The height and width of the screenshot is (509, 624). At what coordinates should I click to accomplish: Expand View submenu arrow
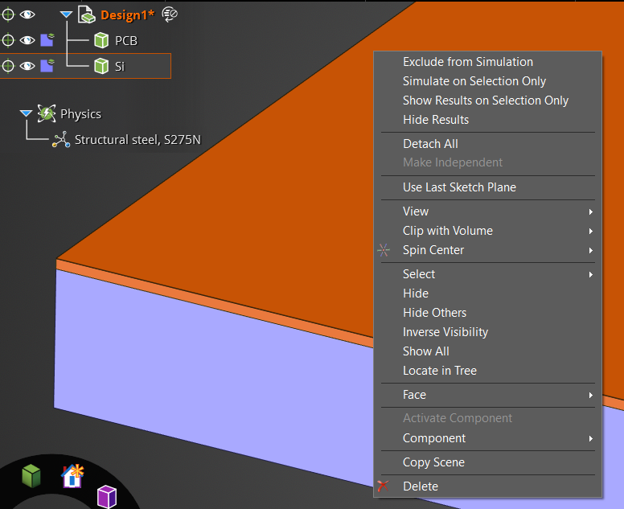click(x=591, y=211)
